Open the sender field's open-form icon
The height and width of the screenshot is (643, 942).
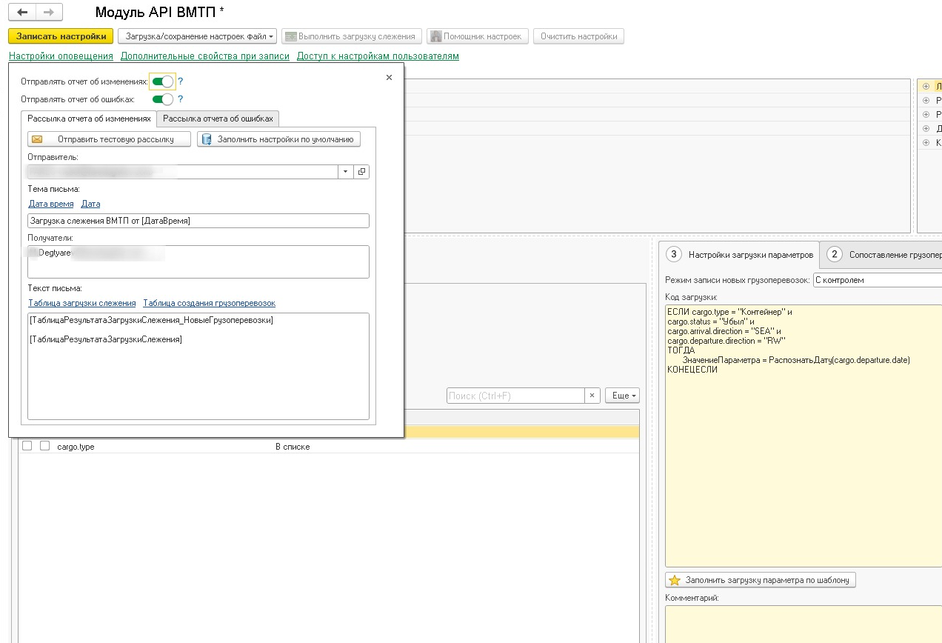click(361, 172)
